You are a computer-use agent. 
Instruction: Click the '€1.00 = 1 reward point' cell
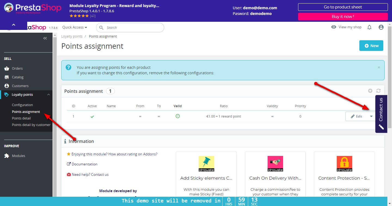224,116
